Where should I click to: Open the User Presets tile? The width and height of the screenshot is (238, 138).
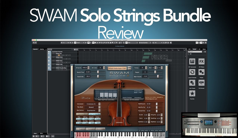coord(192,83)
